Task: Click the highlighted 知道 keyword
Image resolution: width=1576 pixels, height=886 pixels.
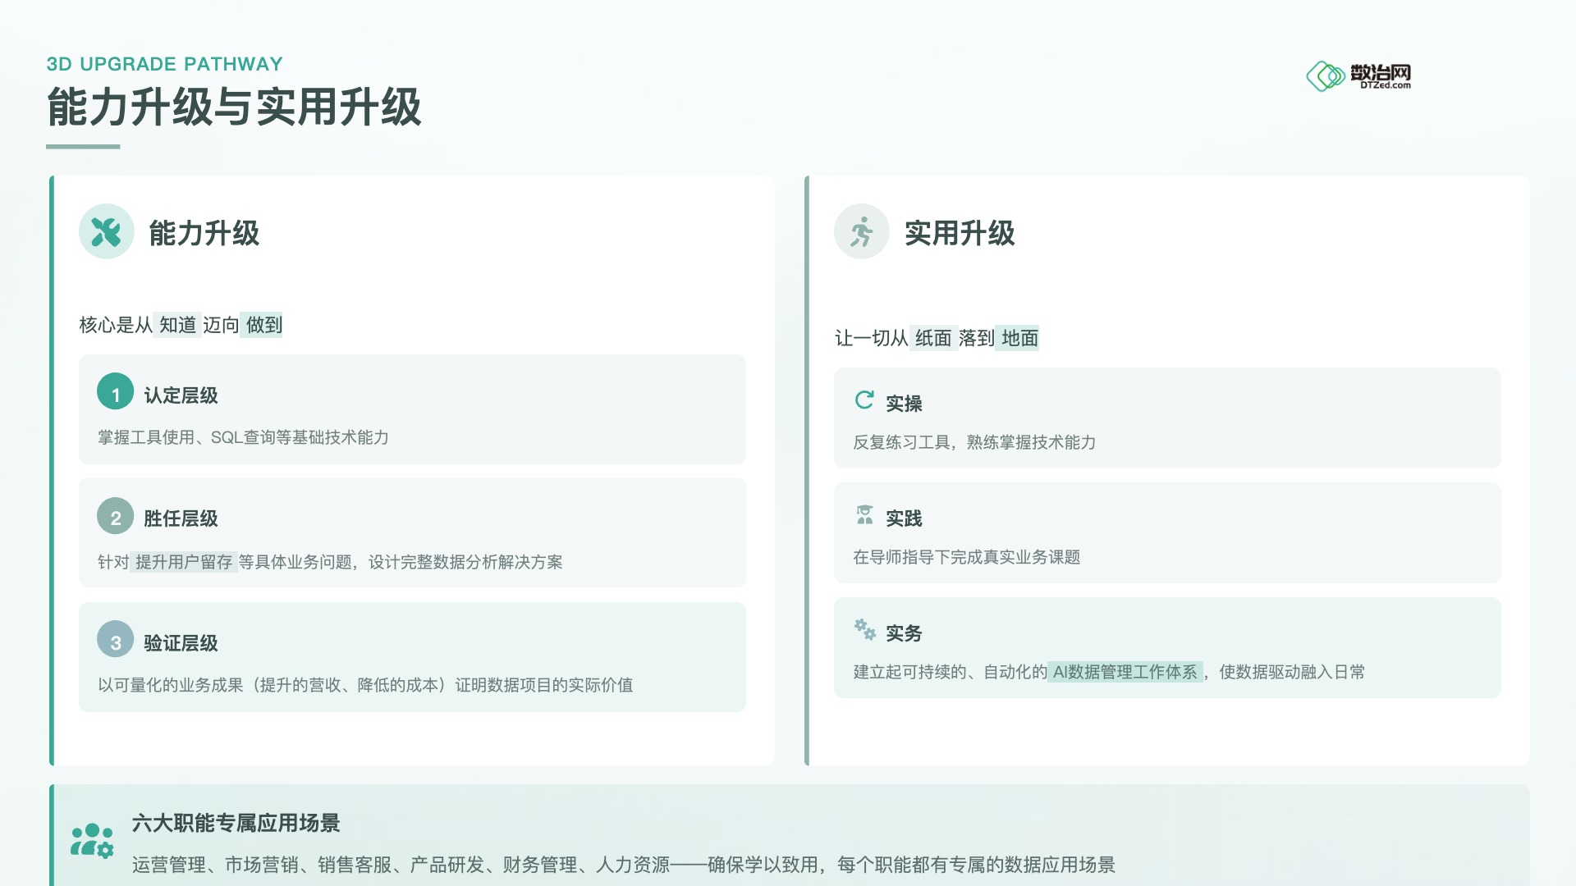Action: click(x=177, y=325)
